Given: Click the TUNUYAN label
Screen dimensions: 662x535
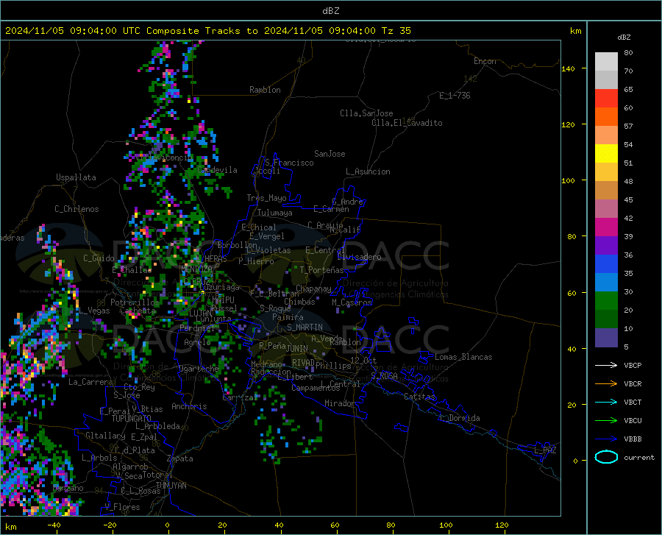Looking at the screenshot, I should click(171, 486).
